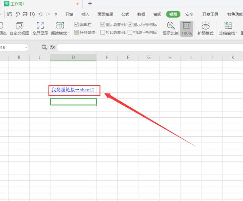Open the 页面布局 ribbon tab
The image size is (243, 201).
(105, 14)
